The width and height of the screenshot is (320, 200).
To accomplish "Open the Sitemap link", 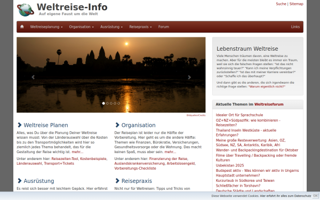I will [297, 4].
